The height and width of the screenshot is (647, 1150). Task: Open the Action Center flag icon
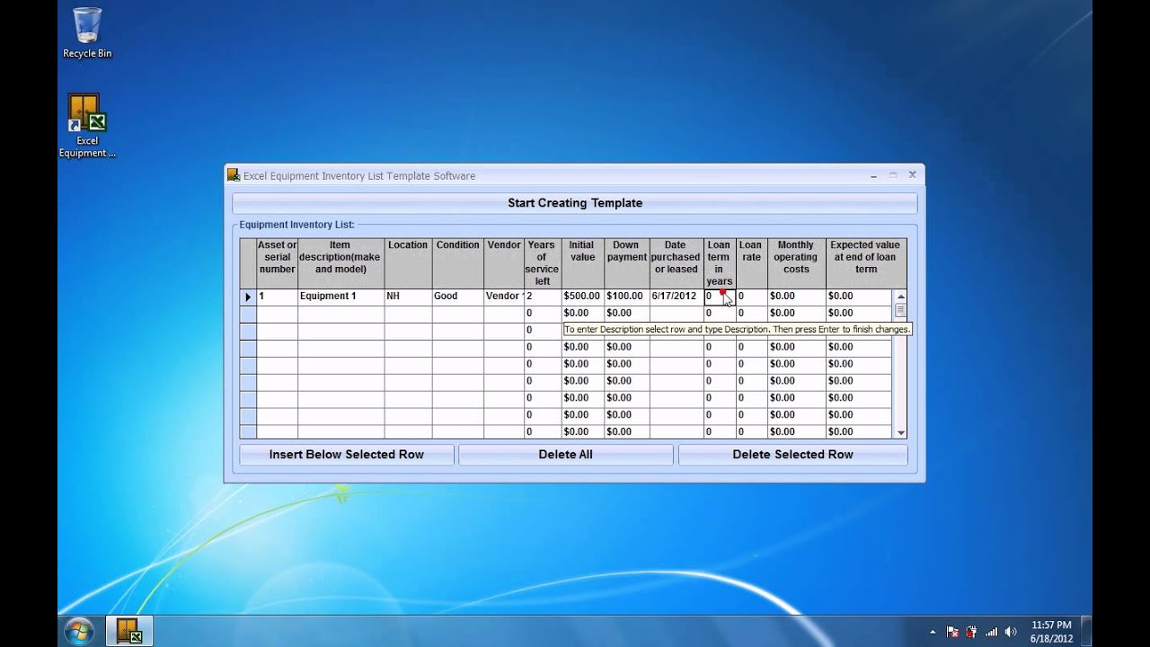tap(953, 632)
